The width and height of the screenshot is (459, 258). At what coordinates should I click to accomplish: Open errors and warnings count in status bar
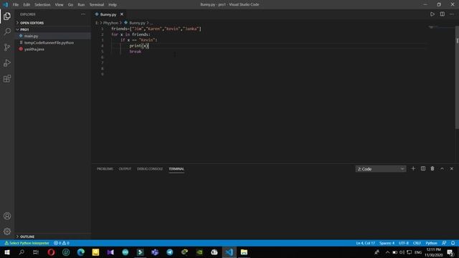click(x=62, y=243)
